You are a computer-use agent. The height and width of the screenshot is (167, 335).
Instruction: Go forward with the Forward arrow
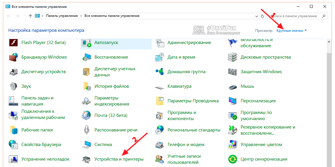[x=18, y=16]
